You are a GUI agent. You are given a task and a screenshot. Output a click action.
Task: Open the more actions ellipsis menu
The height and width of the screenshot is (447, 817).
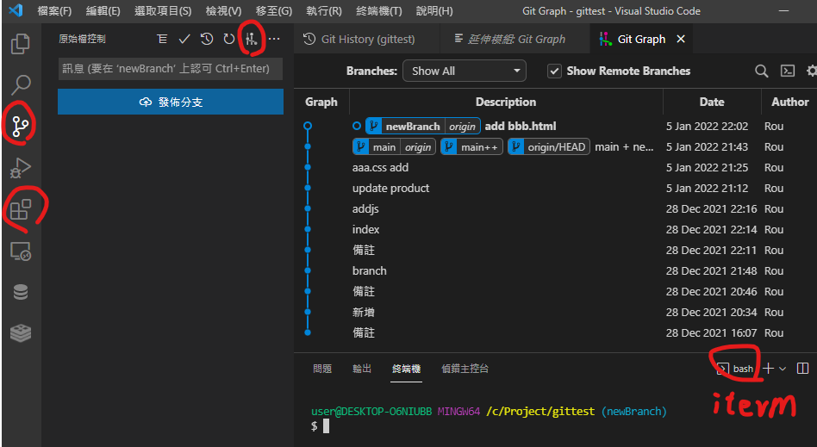coord(274,39)
